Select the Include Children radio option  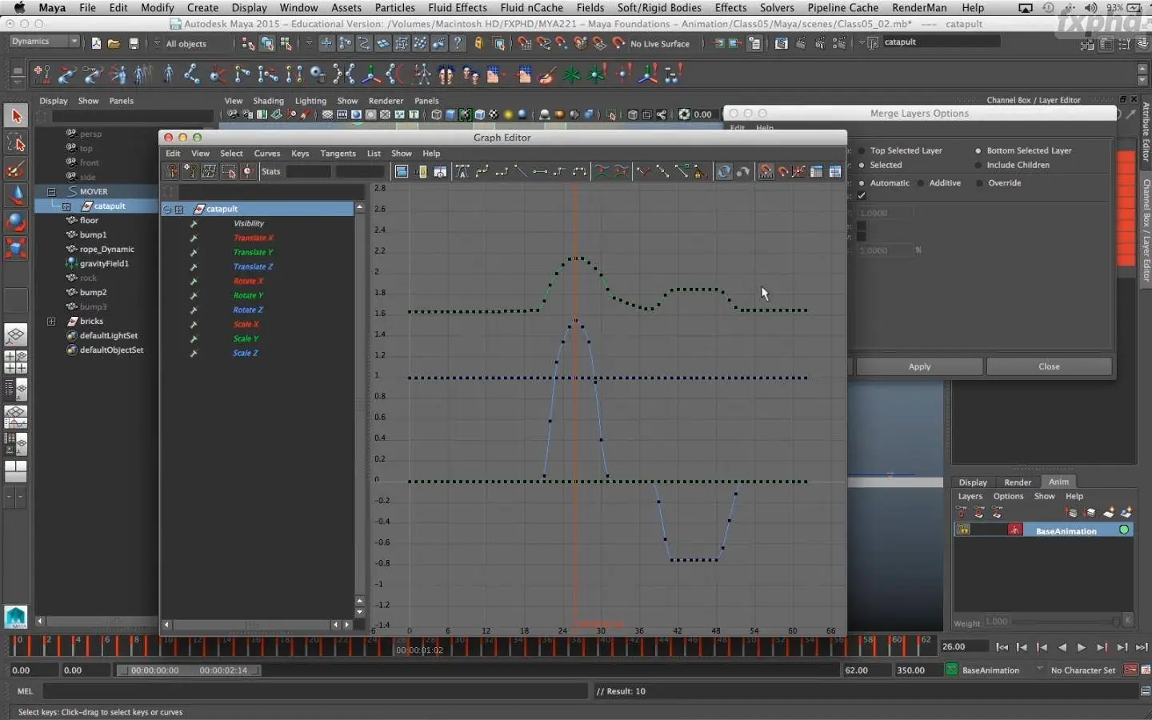[978, 165]
